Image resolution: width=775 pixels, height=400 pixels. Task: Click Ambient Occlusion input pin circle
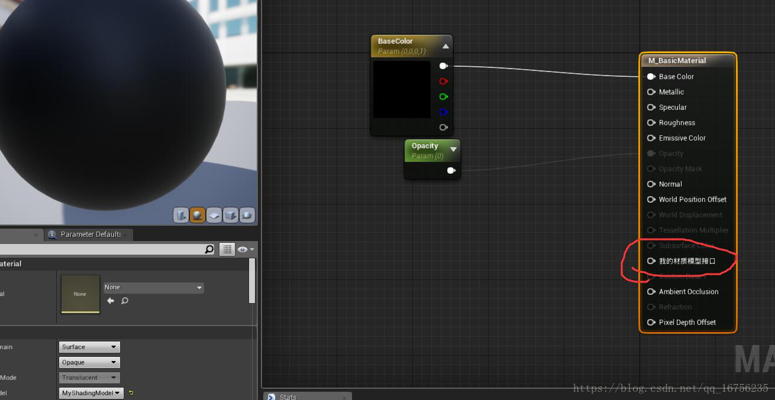(x=651, y=292)
